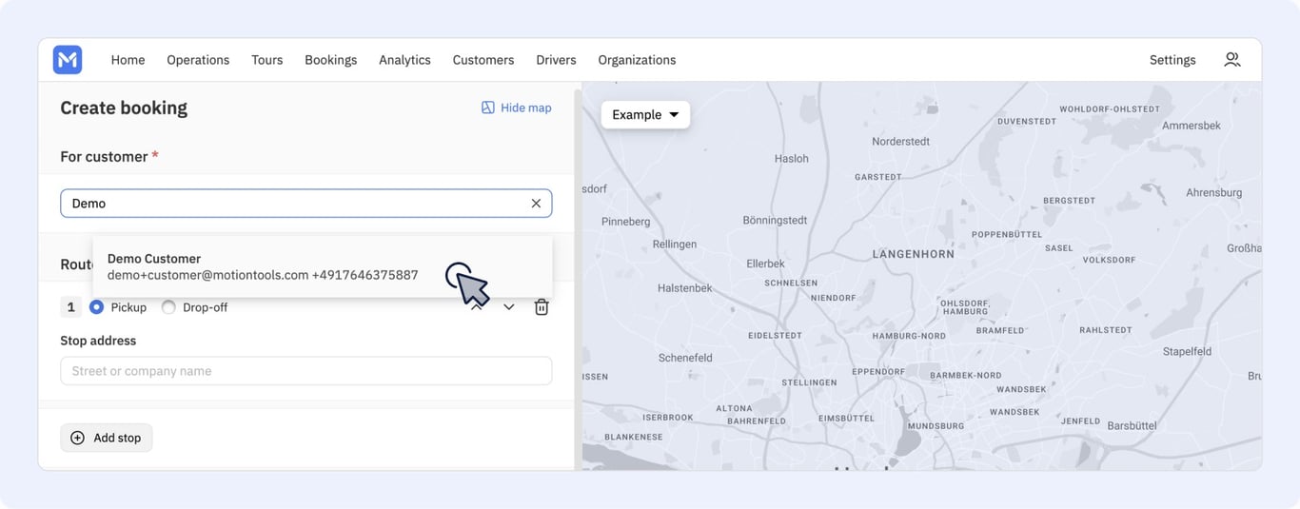Select the Pickup radio button

coord(96,307)
